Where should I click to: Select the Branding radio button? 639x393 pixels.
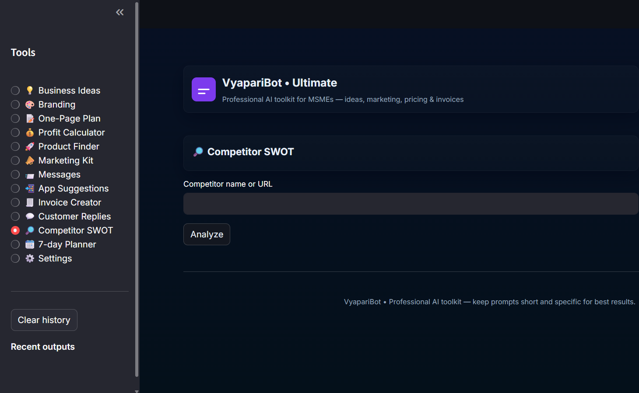coord(15,104)
